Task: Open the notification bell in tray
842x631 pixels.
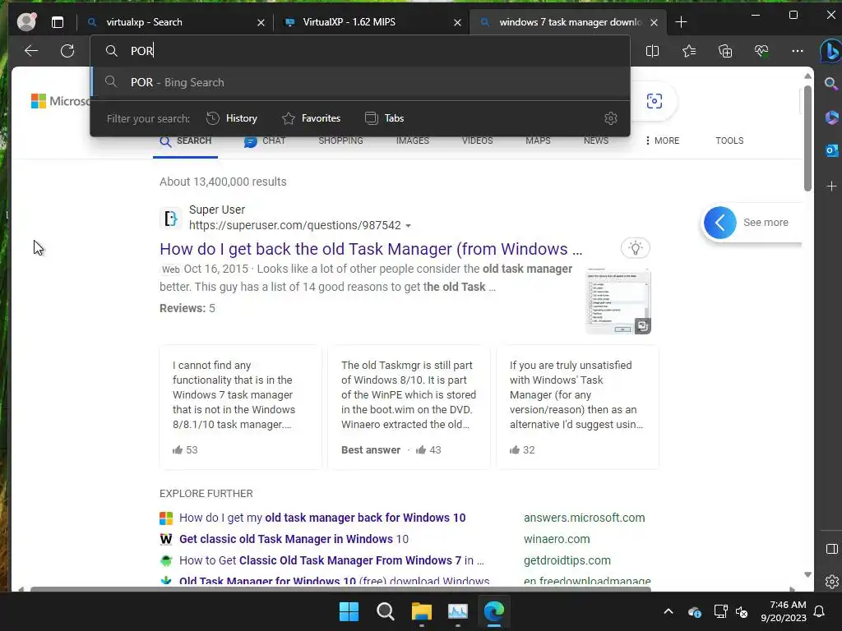Action: coord(820,611)
